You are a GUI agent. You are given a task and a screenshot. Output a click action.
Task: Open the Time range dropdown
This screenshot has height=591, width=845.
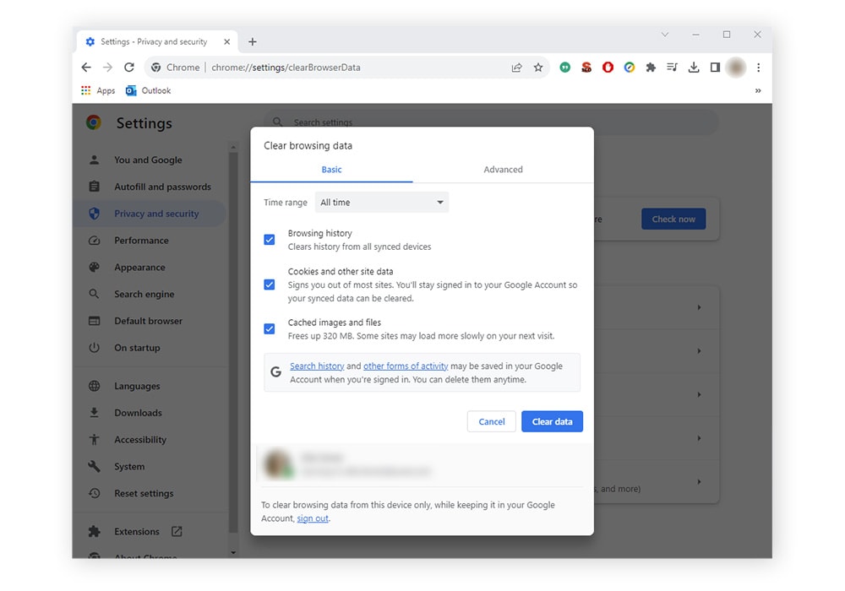pyautogui.click(x=382, y=203)
